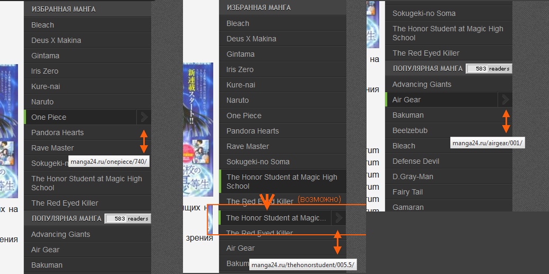Click ПОПУЛЯРНАЯ МАНГА header in left panel

[x=66, y=219]
